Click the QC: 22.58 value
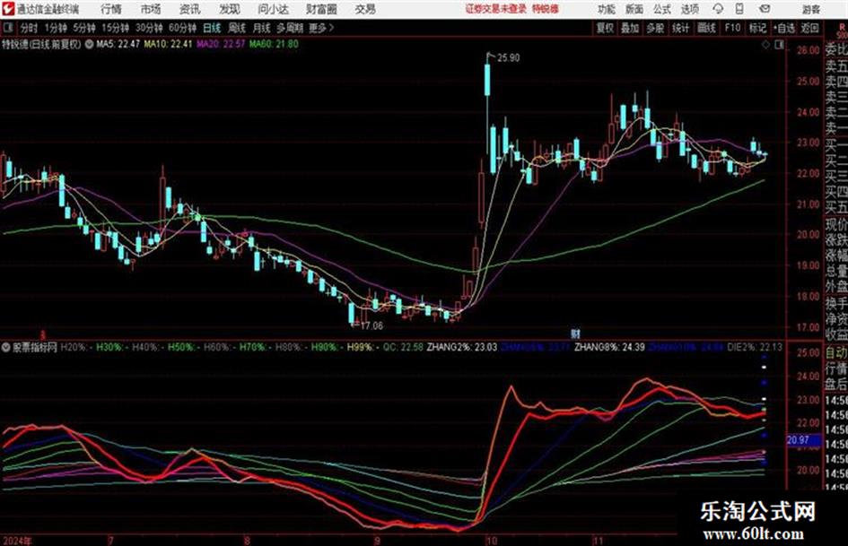 click(402, 347)
